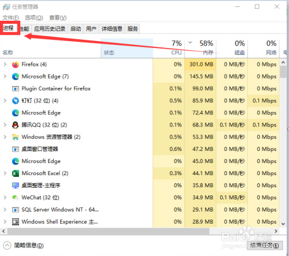Click the Microsoft Edge (7) icon

point(16,76)
